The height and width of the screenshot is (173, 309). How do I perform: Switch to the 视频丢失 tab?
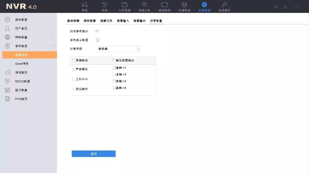tap(106, 21)
